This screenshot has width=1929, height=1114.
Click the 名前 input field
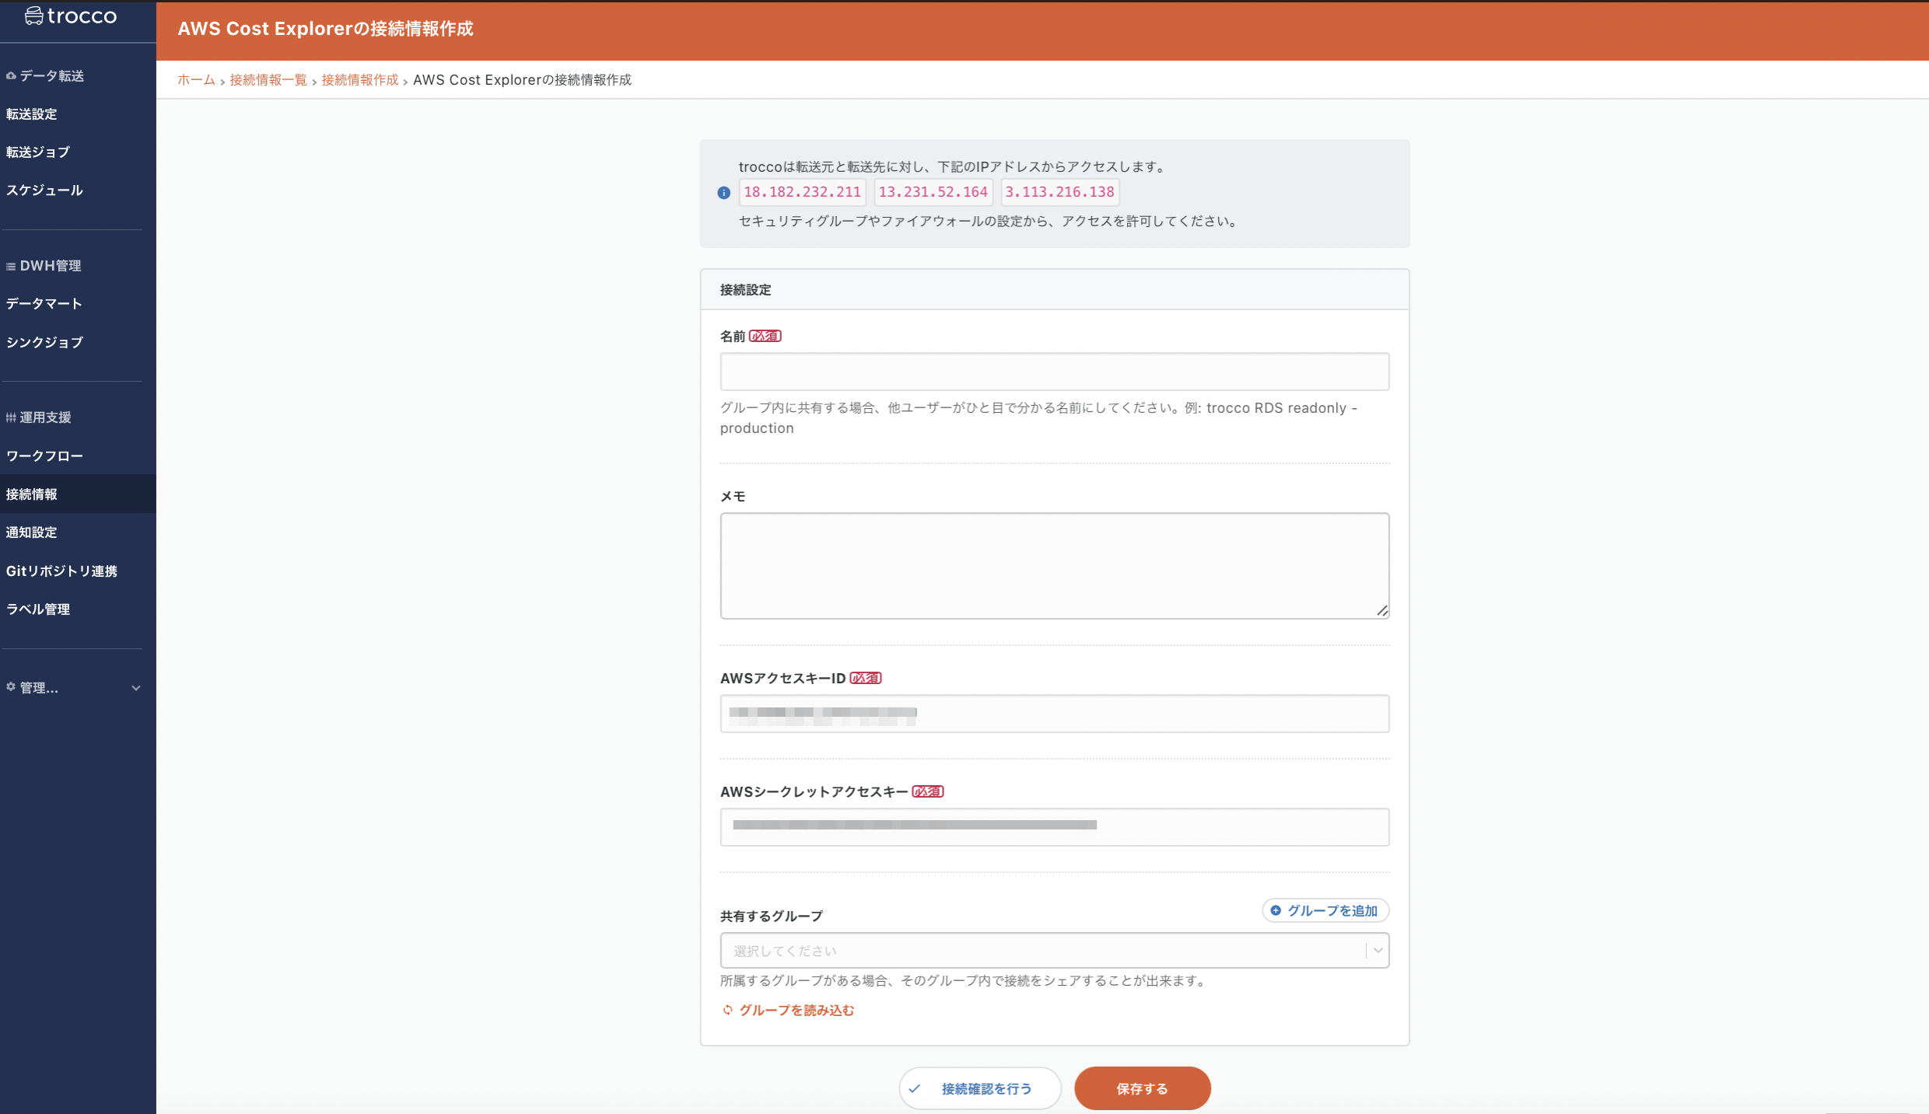click(x=1054, y=372)
